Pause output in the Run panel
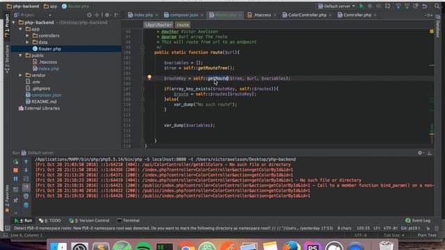Viewport: 445px width, 250px height. pos(15,179)
